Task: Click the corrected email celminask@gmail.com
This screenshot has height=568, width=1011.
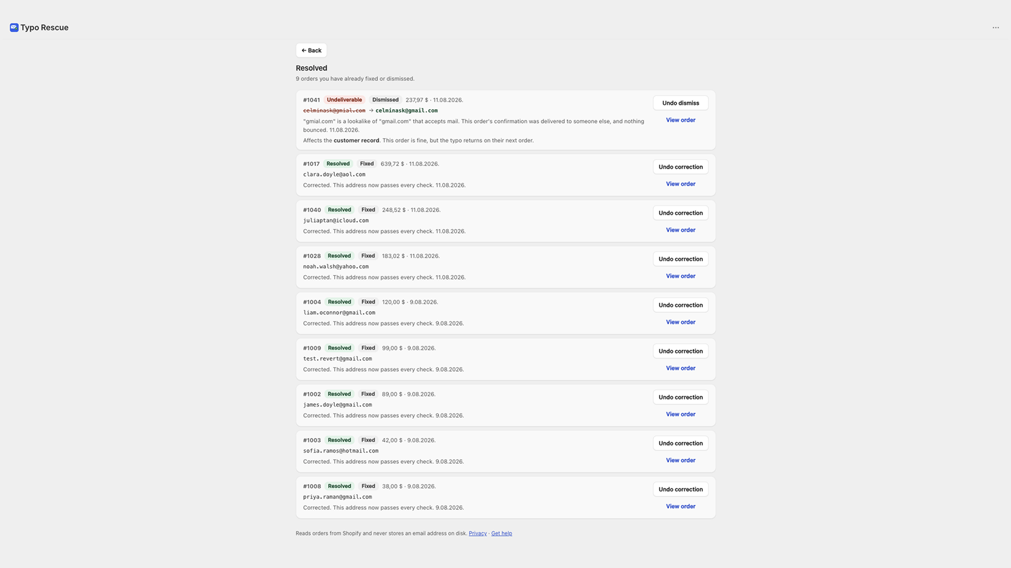Action: (x=406, y=110)
